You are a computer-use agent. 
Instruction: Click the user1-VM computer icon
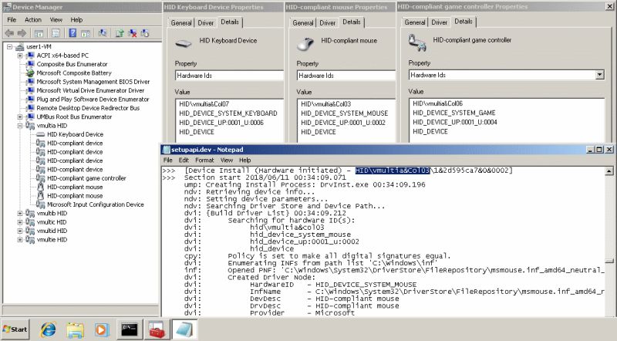pos(19,47)
